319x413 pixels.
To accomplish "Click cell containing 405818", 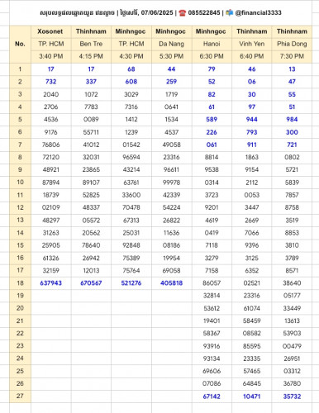I will coord(172,283).
